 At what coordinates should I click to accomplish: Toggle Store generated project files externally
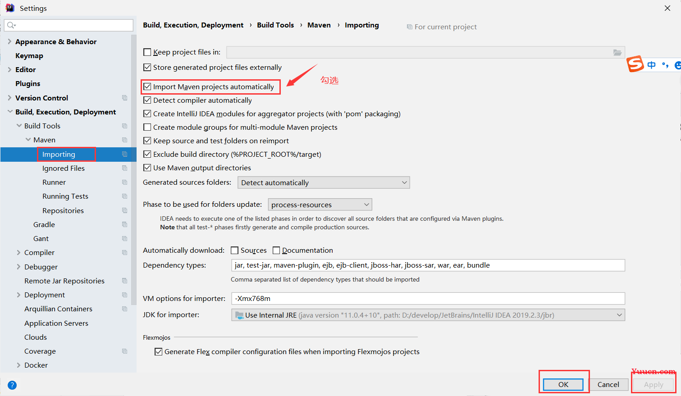(x=147, y=67)
